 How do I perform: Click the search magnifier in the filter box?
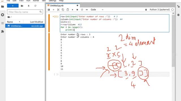(x=41, y=12)
